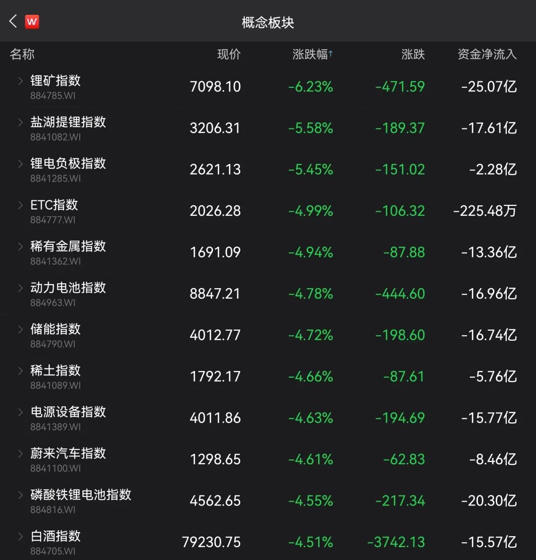Expand the 动力电池指数 row chevron
Screen dimensions: 536x560
20,288
